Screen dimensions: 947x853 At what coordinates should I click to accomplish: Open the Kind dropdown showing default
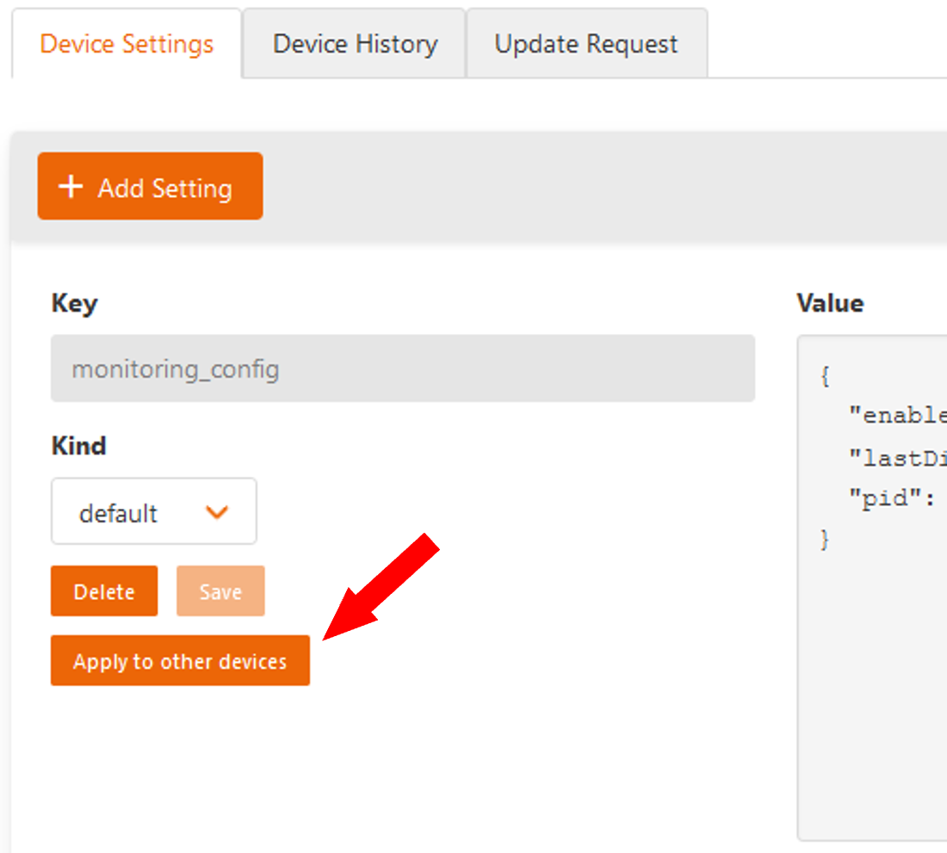click(153, 511)
